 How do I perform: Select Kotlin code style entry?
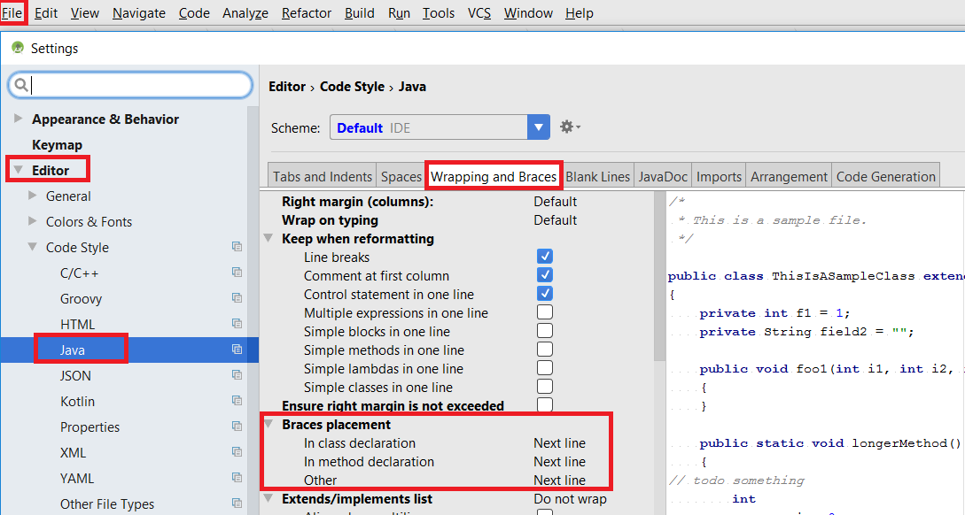point(78,402)
